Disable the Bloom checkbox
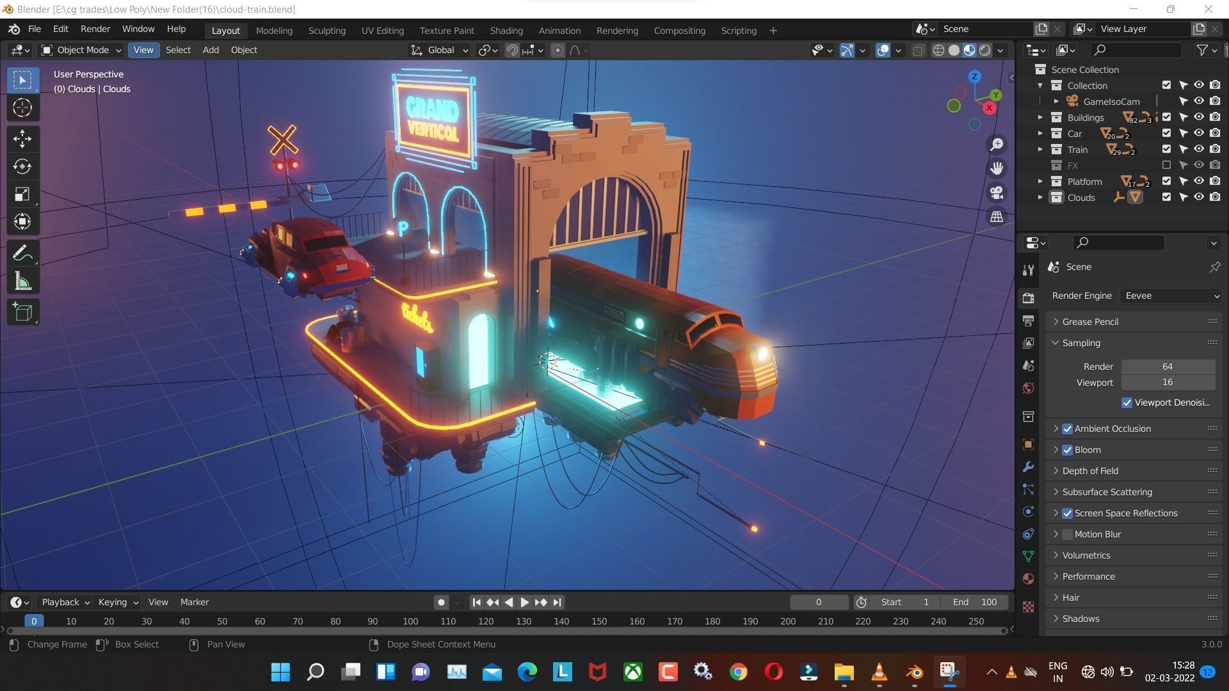The height and width of the screenshot is (691, 1229). 1067,450
